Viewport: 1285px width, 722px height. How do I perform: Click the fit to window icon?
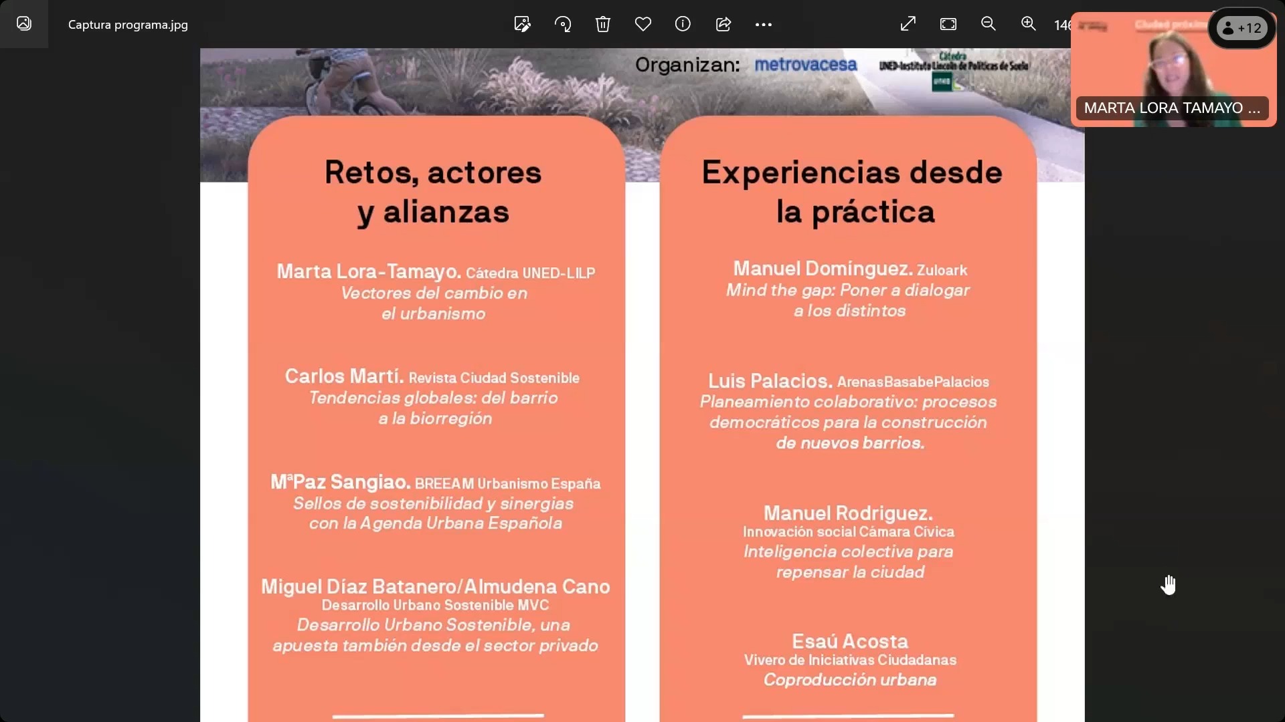point(948,25)
